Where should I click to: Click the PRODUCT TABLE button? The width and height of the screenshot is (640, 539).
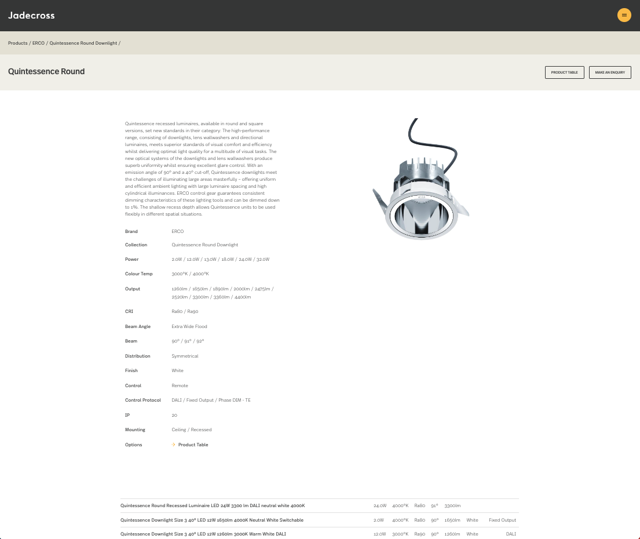[565, 72]
